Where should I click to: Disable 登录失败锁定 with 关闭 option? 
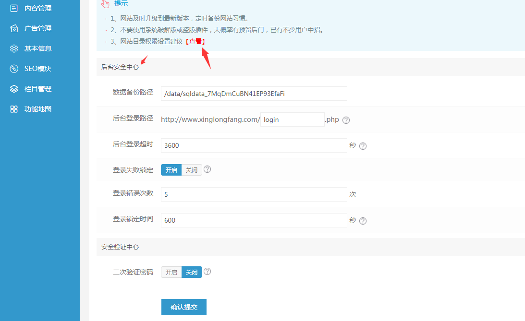pos(192,170)
